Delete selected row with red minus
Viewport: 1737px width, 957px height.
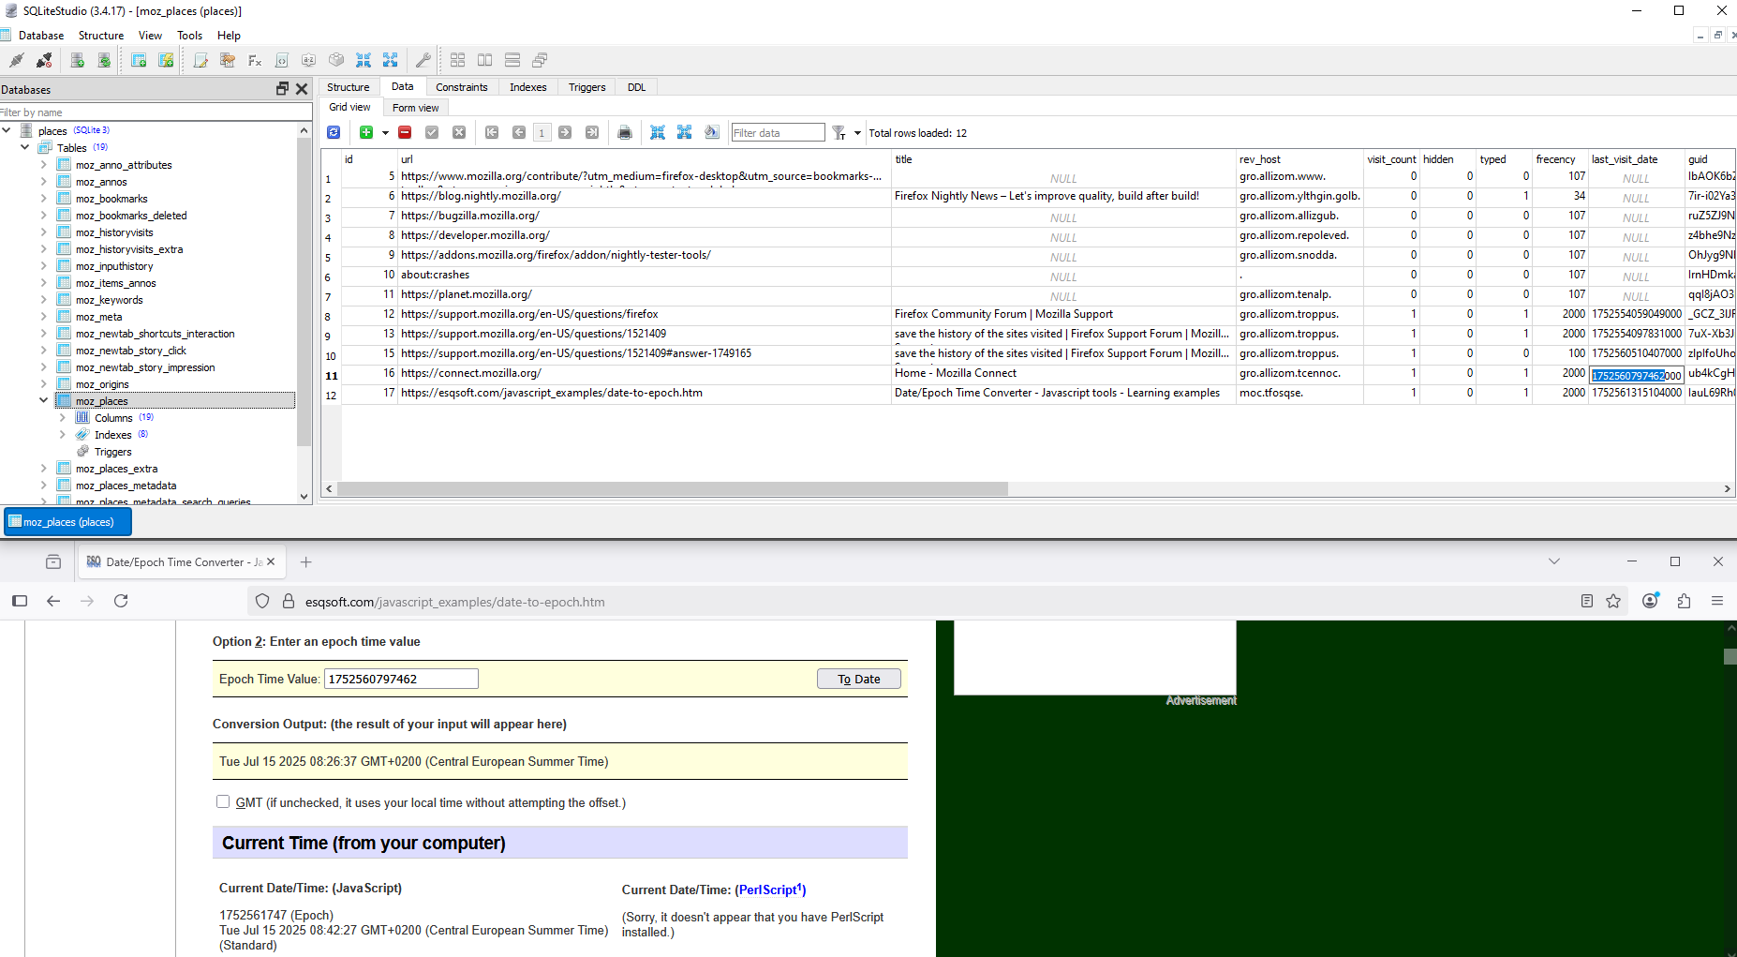405,133
